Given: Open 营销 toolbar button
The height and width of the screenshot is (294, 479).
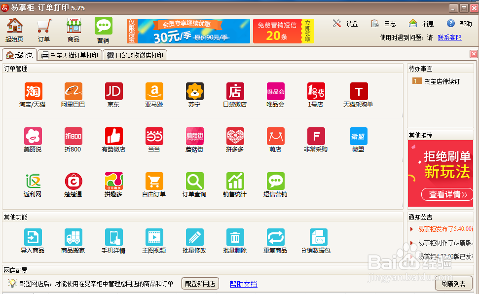Looking at the screenshot, I should pyautogui.click(x=103, y=30).
